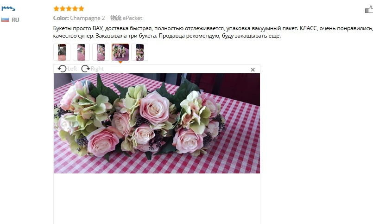Click the fifth orange rating star
This screenshot has height=224, width=373.
click(x=81, y=9)
